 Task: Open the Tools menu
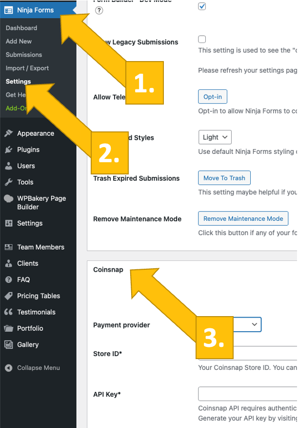click(25, 182)
